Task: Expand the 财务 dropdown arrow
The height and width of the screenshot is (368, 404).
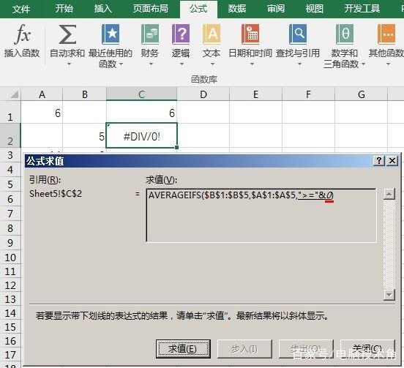Action: coord(151,64)
